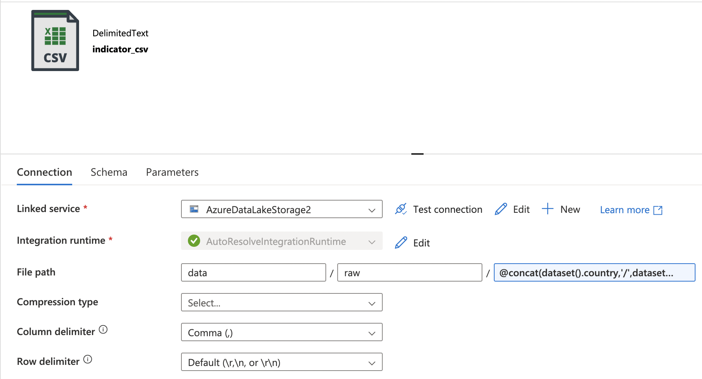The image size is (702, 379).
Task: Click Edit next to Integration runtime
Action: coord(412,243)
